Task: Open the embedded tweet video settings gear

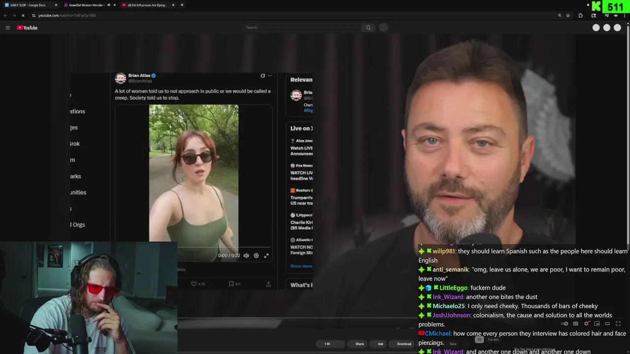Action: coord(256,256)
